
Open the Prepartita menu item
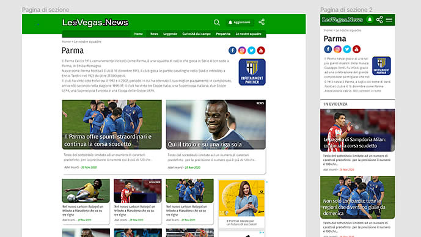pos(223,34)
